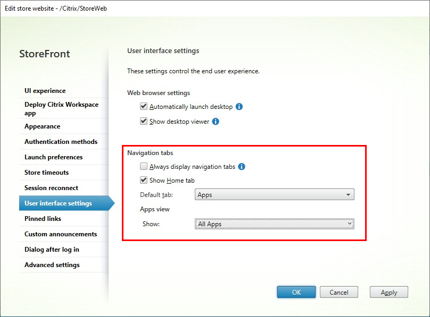Viewport: 430px width, 317px height.
Task: Open Custom announcements settings
Action: pos(60,234)
